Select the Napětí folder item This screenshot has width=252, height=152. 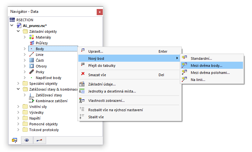tap(35, 118)
